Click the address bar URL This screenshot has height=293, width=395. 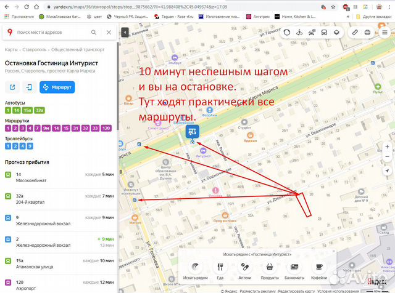coord(140,7)
